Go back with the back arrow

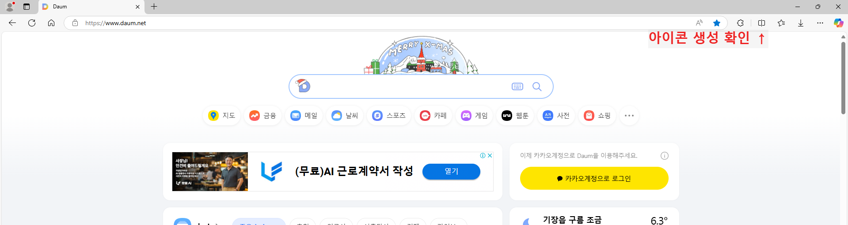(x=12, y=23)
